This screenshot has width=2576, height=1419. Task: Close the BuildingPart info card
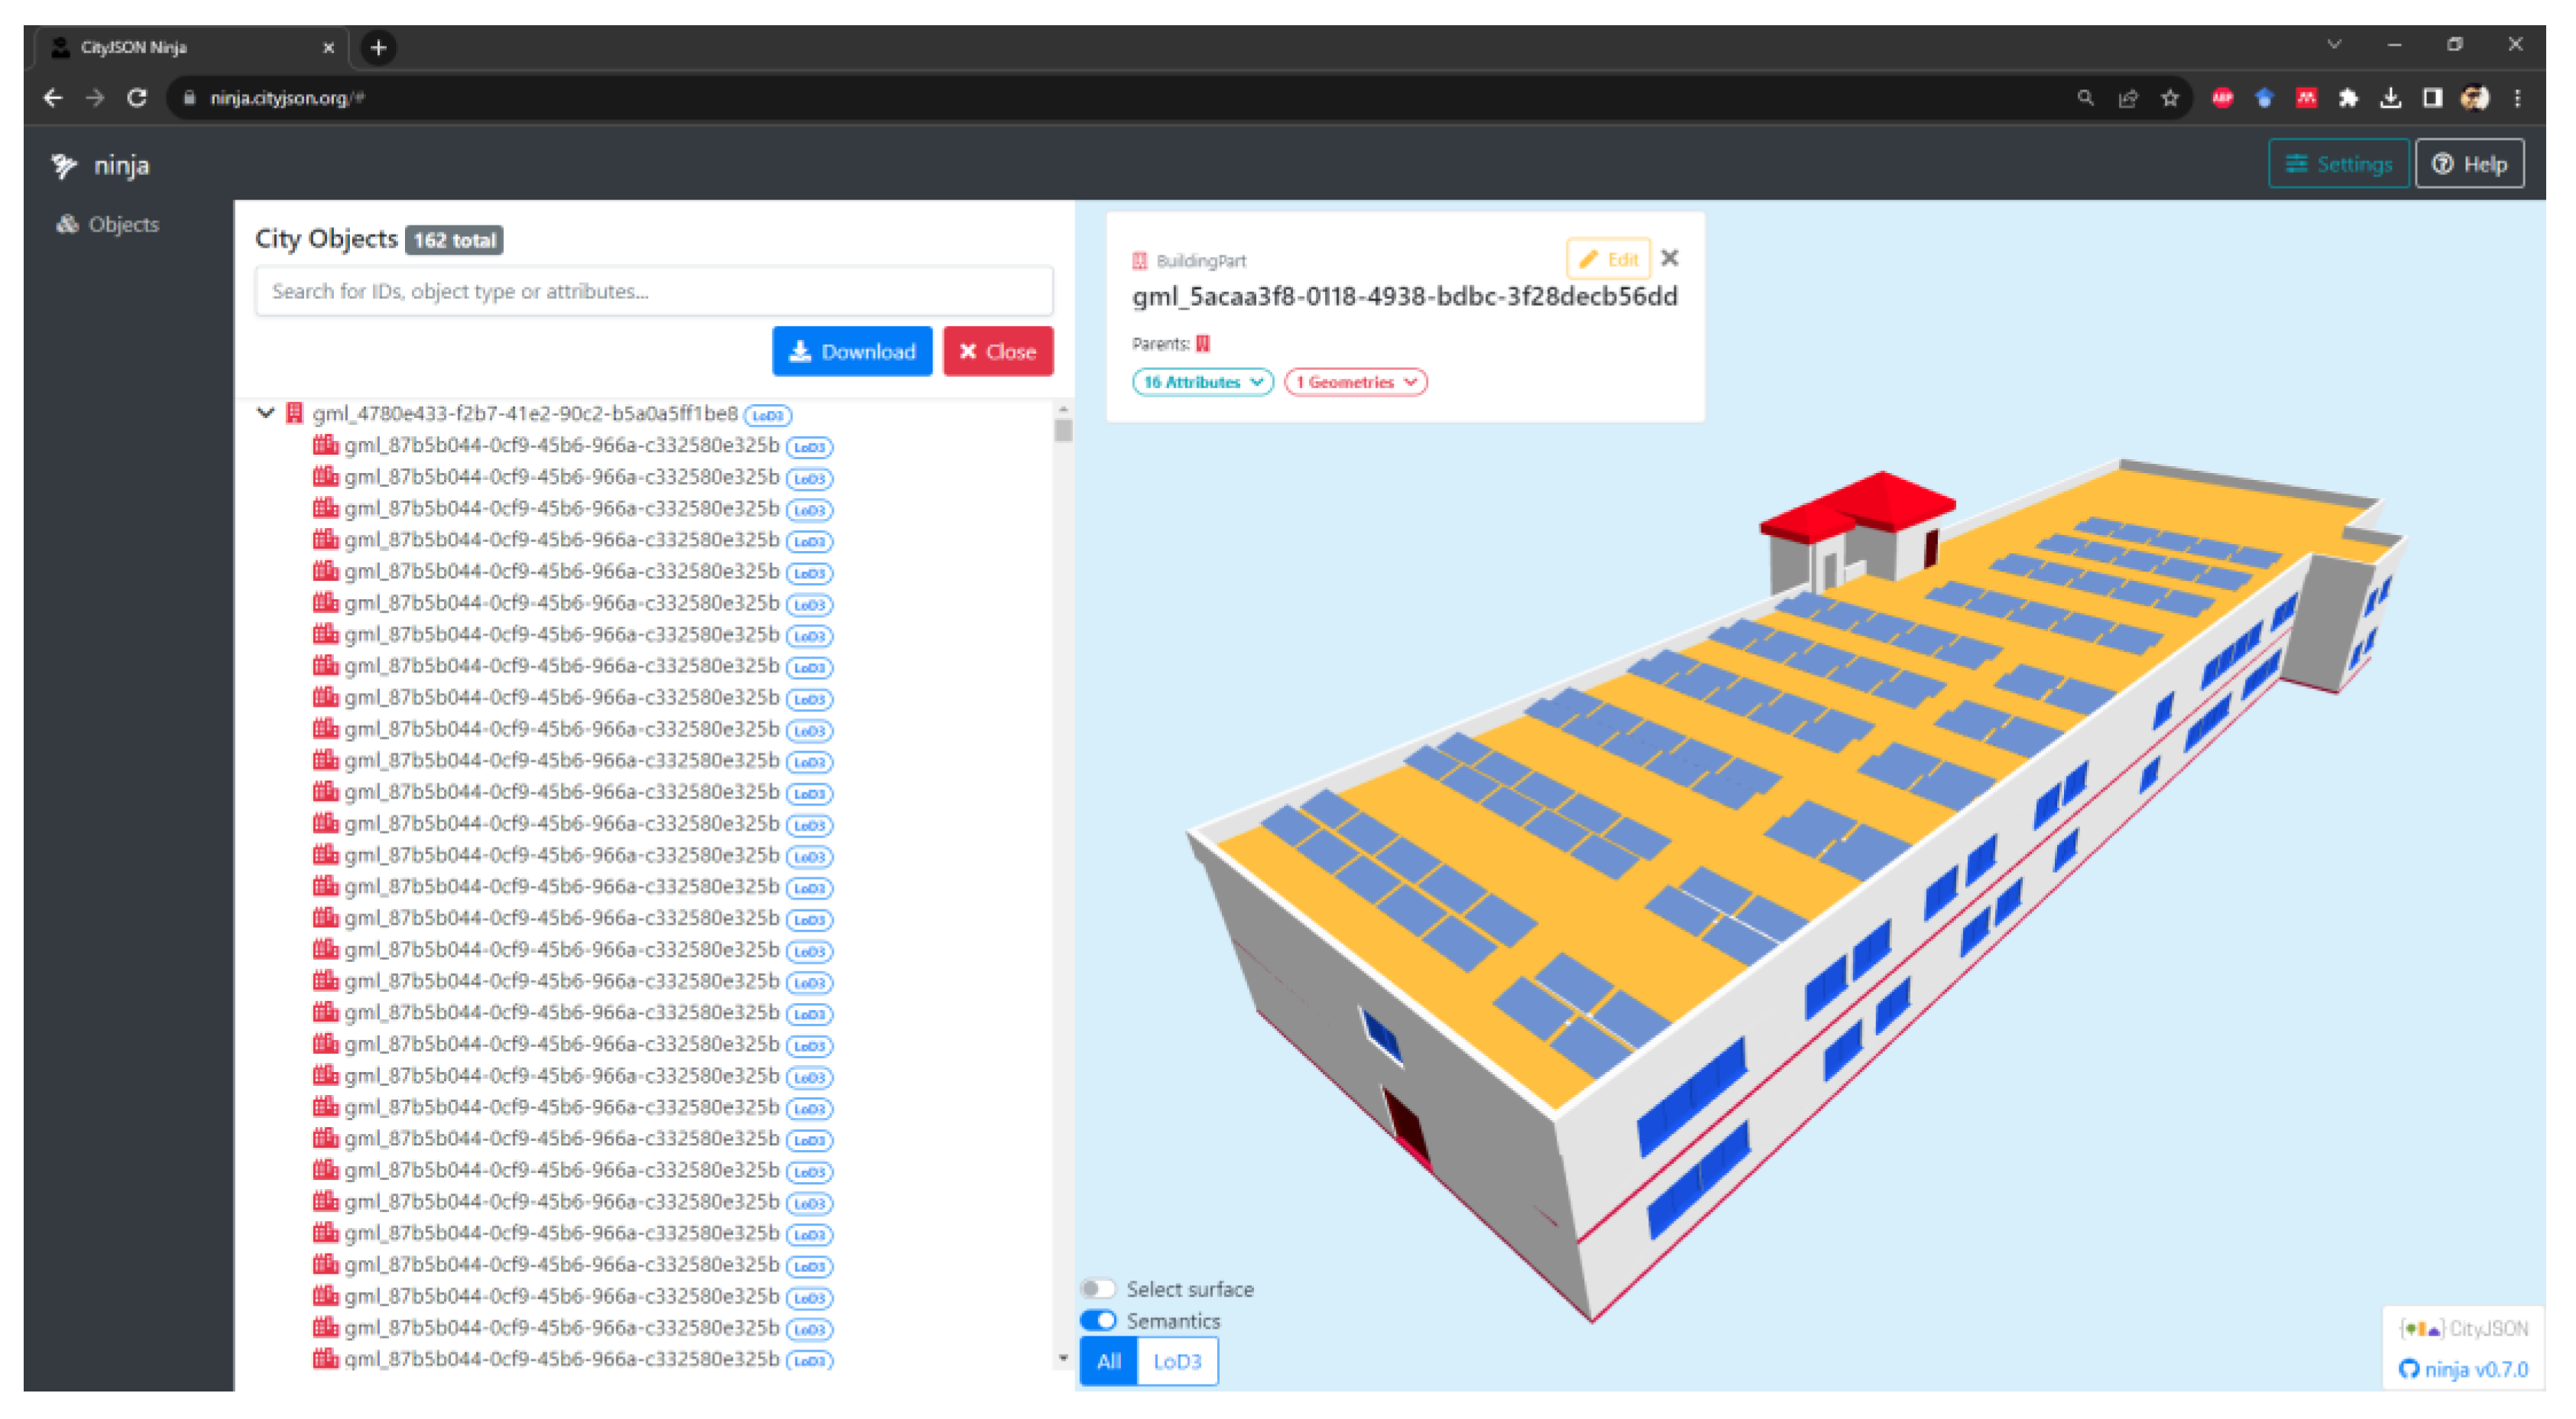1669,259
